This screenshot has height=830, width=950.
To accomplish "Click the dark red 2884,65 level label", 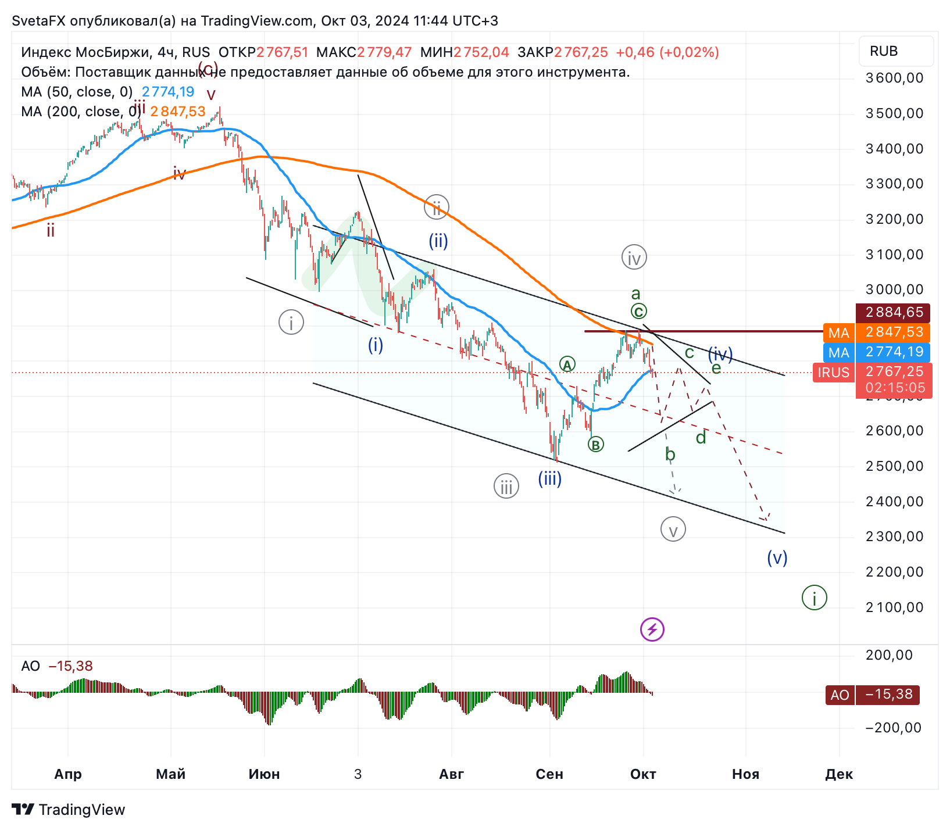I will click(x=894, y=312).
